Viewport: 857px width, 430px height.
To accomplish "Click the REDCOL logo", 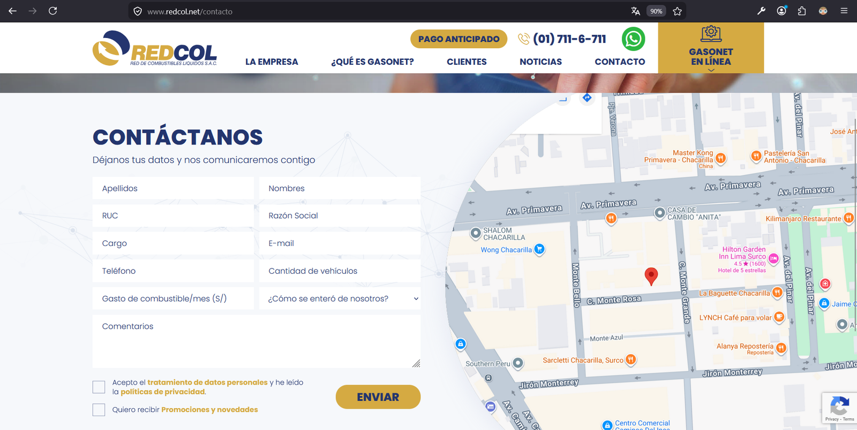I will pyautogui.click(x=155, y=48).
